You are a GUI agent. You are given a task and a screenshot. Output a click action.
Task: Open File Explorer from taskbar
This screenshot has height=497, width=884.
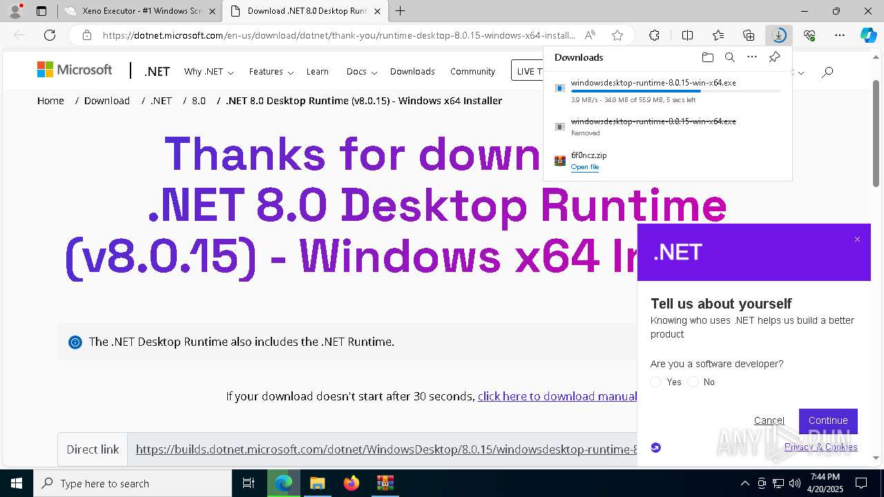[317, 483]
